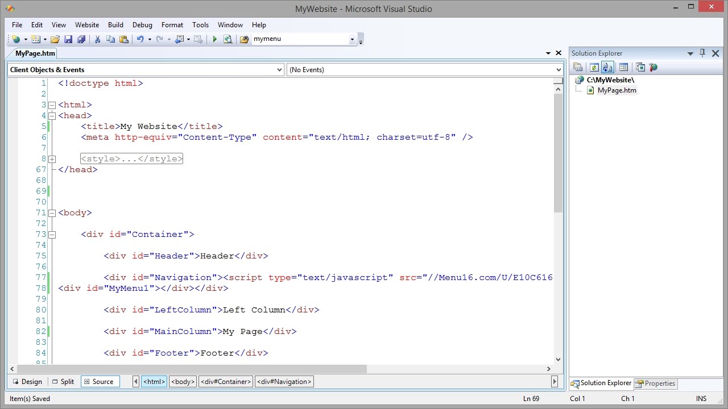This screenshot has width=728, height=409.
Task: Collapse the body tag on line 71
Action: pyautogui.click(x=52, y=213)
